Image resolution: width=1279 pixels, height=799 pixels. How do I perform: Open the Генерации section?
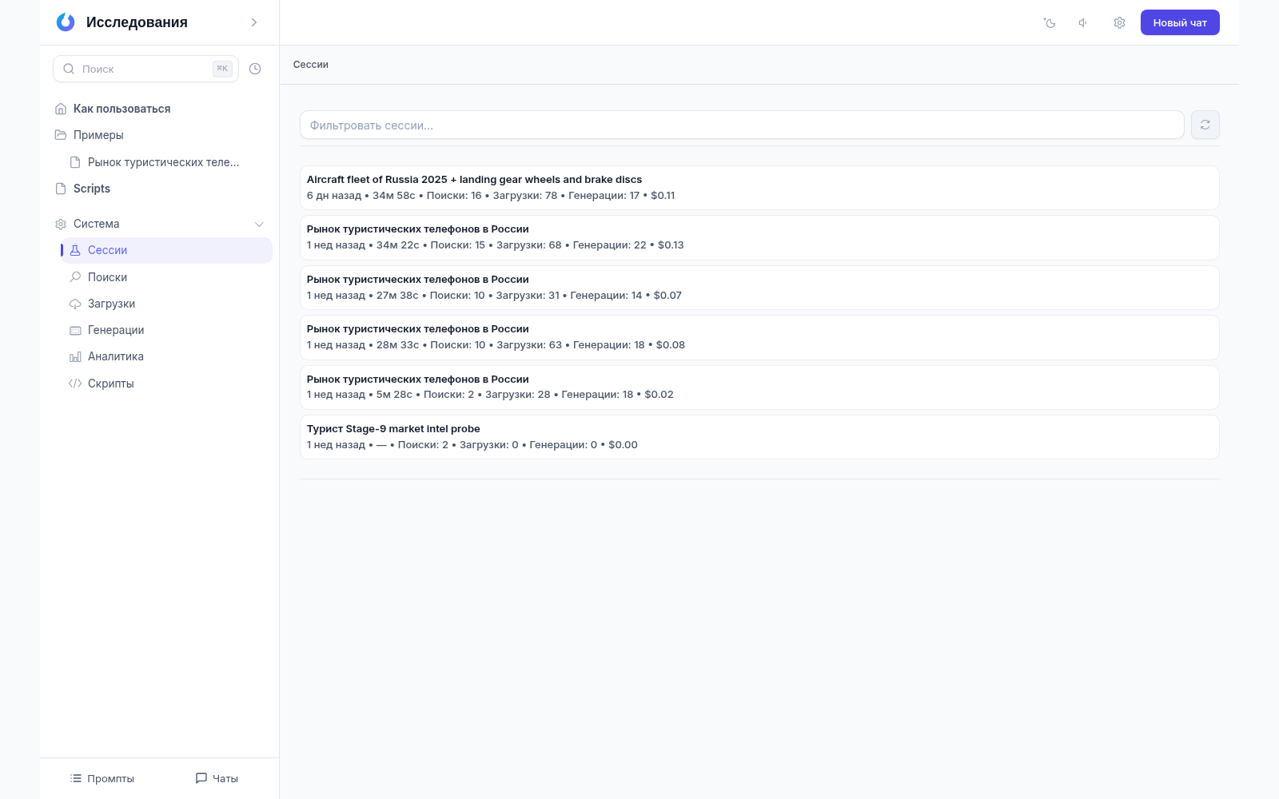166,330
